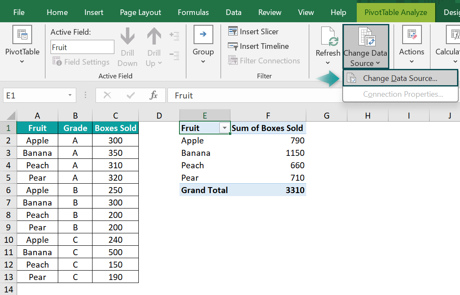Click the Insert Timeline icon

coord(233,46)
